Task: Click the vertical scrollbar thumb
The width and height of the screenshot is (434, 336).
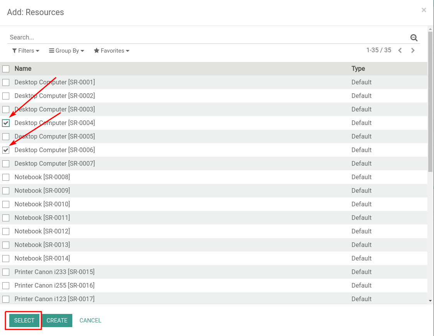Action: [x=430, y=101]
